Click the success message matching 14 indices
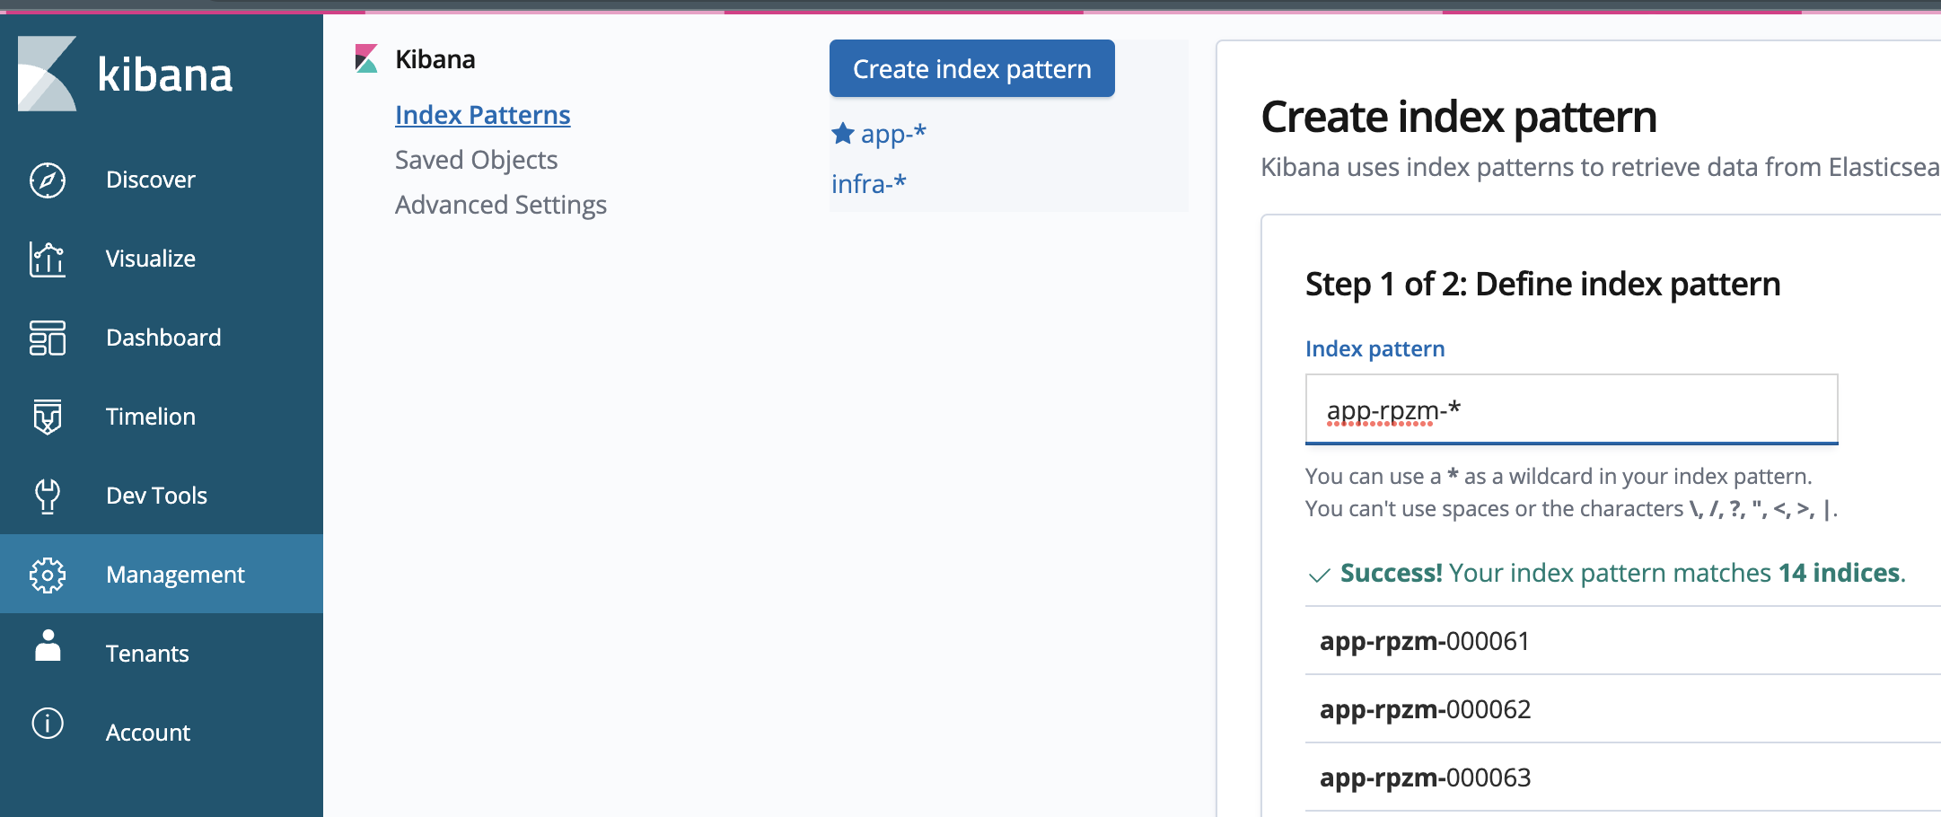Screen dimensions: 1941x817 point(1607,573)
